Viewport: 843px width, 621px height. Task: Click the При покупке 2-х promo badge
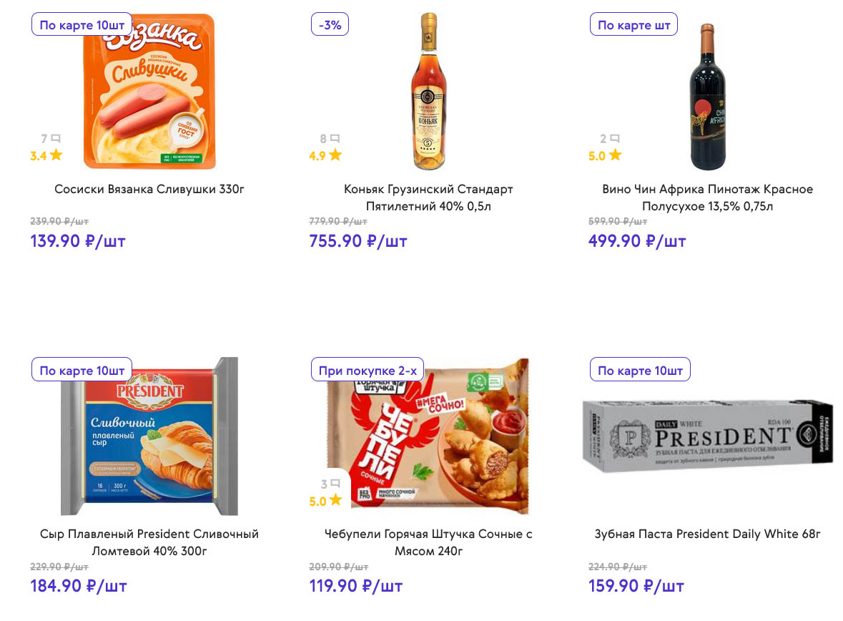(x=368, y=371)
